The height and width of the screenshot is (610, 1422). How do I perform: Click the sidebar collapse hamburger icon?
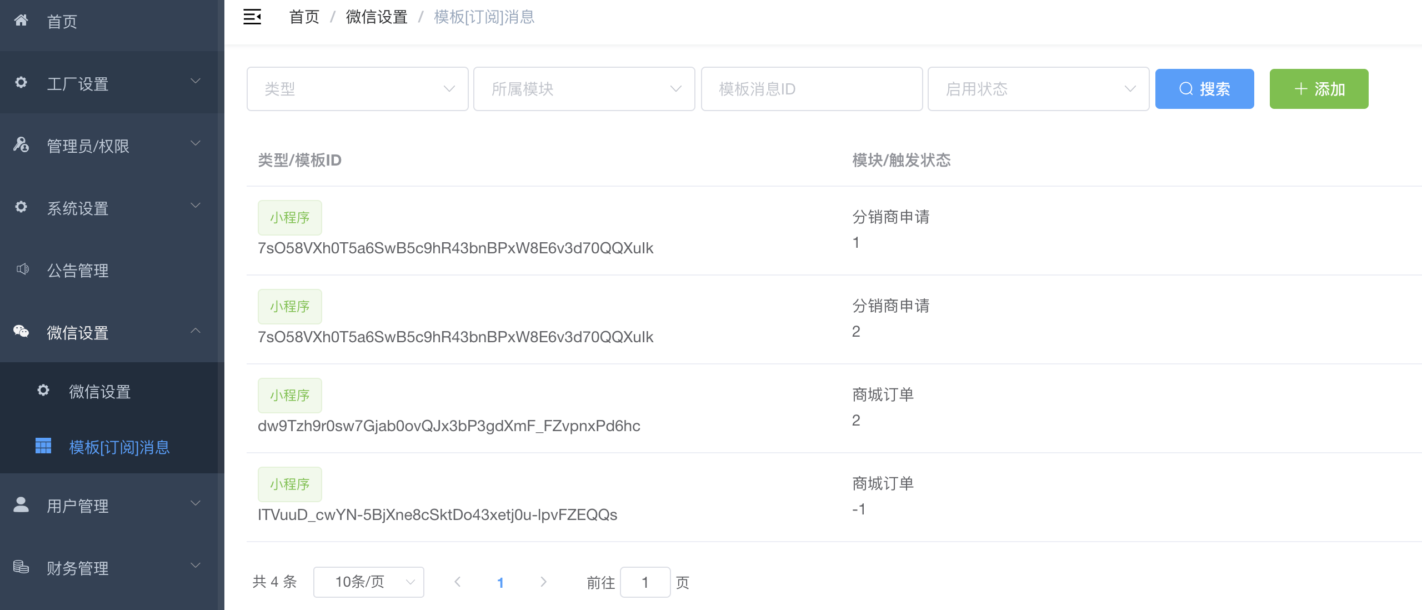(x=252, y=17)
